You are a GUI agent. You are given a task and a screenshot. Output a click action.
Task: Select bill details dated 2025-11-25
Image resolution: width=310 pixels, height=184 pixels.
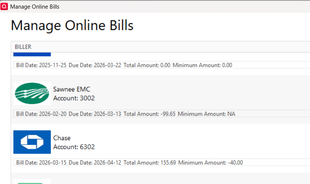[x=161, y=65]
